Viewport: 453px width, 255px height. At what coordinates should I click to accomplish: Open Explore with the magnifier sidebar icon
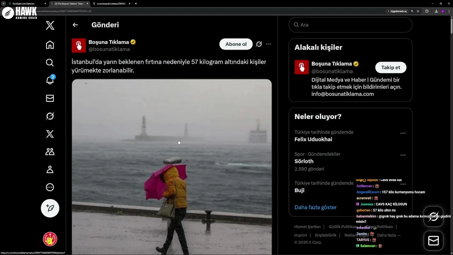[50, 63]
